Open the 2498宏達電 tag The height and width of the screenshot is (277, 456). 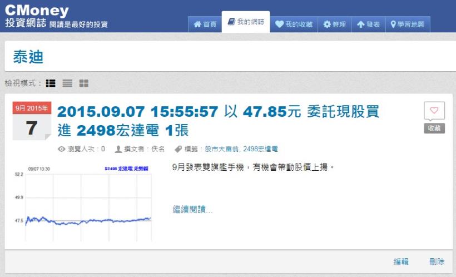[260, 149]
